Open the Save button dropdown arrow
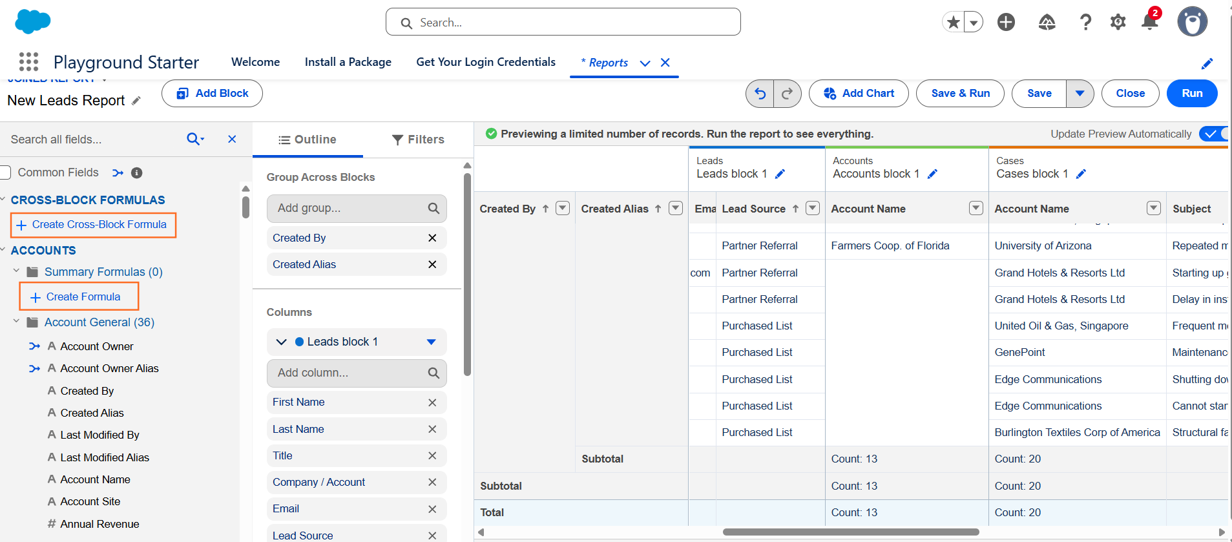The image size is (1232, 542). 1080,94
